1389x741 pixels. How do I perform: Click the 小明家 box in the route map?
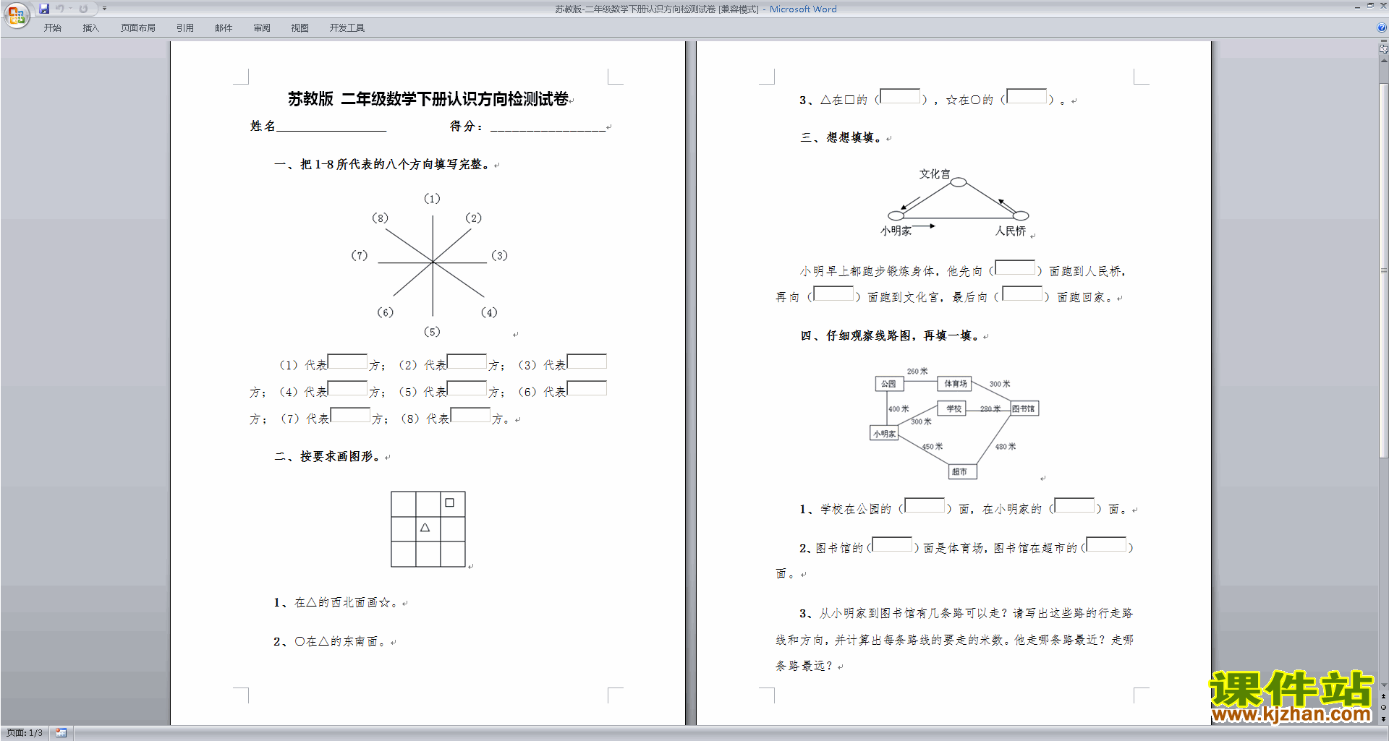pos(884,434)
